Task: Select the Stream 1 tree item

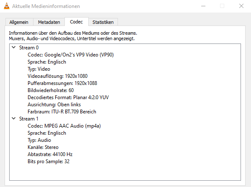Action: 29,119
